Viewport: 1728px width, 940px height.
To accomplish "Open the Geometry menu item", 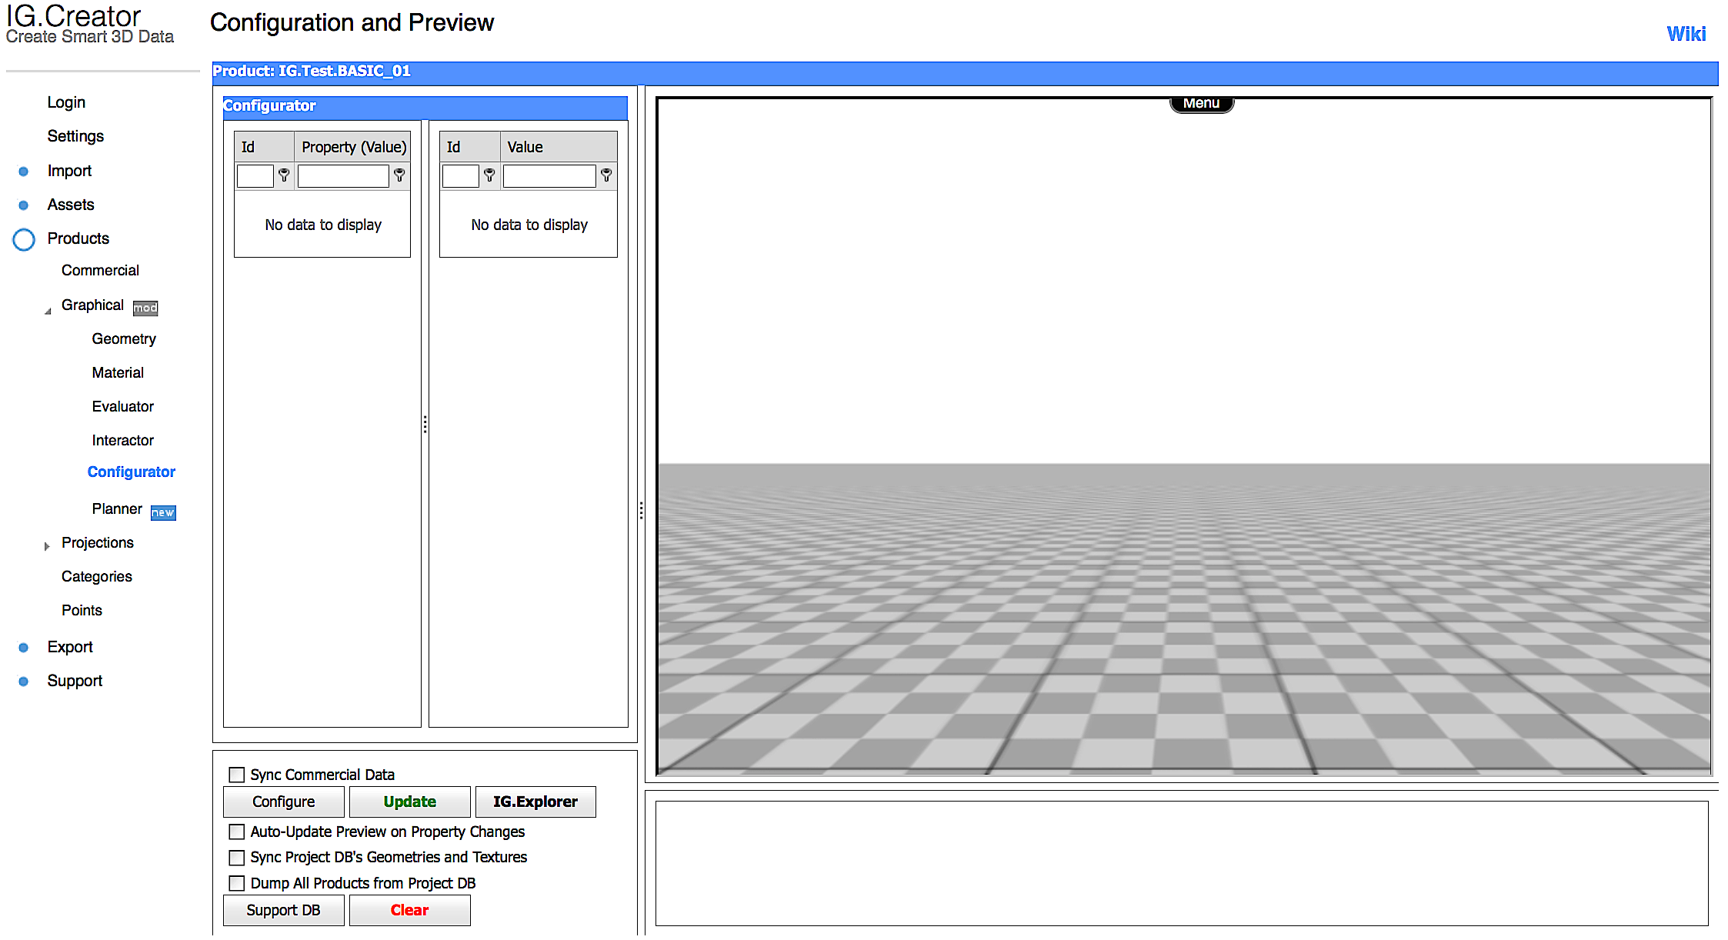I will tap(124, 339).
